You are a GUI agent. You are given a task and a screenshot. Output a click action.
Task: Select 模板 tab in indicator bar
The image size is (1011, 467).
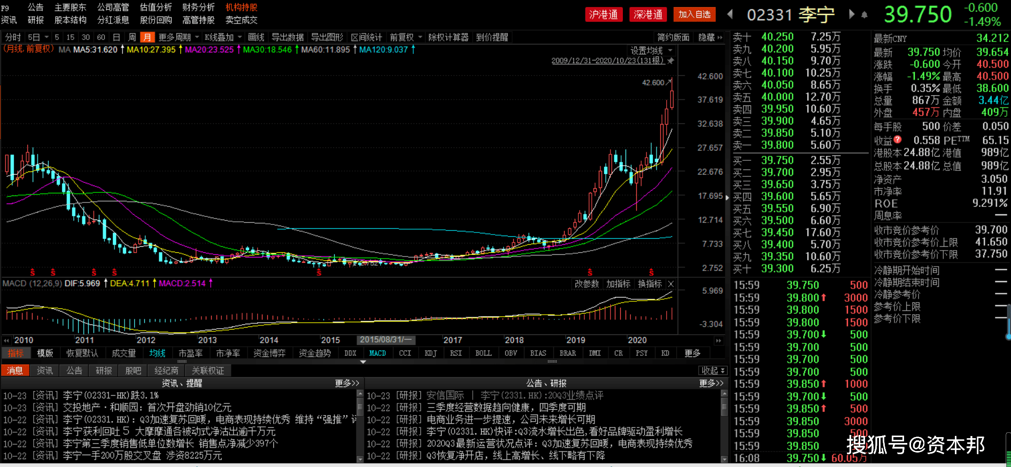(x=45, y=353)
